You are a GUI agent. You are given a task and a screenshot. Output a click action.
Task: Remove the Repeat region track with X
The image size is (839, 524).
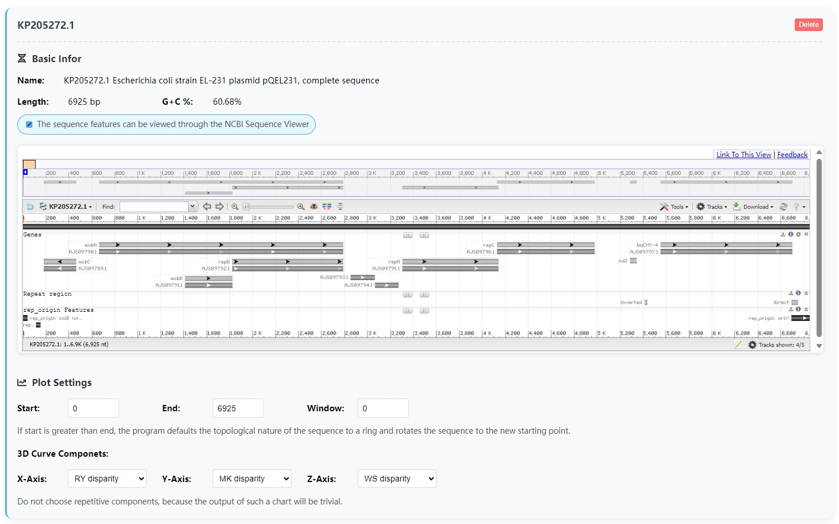point(806,293)
